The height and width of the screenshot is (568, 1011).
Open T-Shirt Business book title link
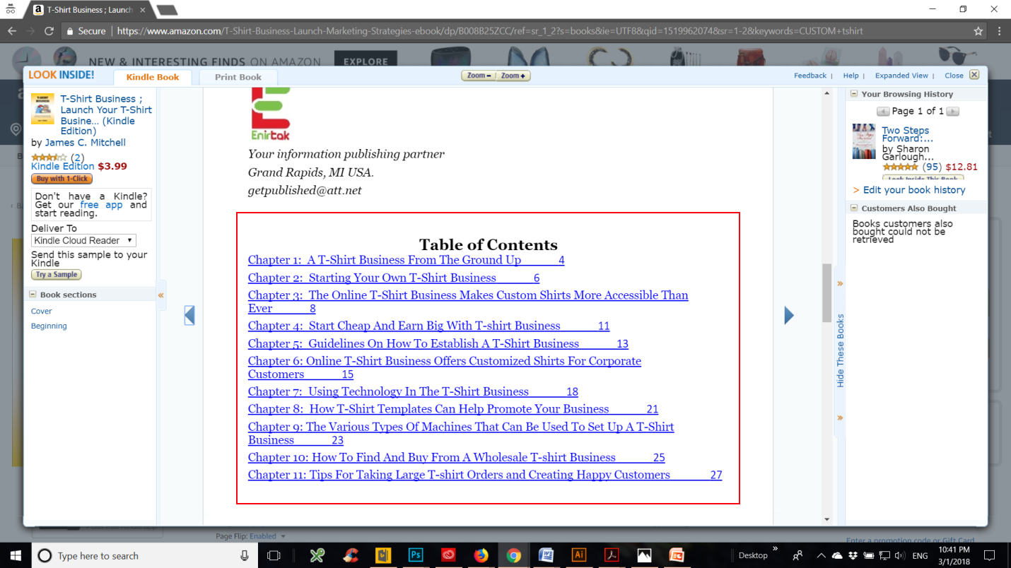(x=106, y=114)
